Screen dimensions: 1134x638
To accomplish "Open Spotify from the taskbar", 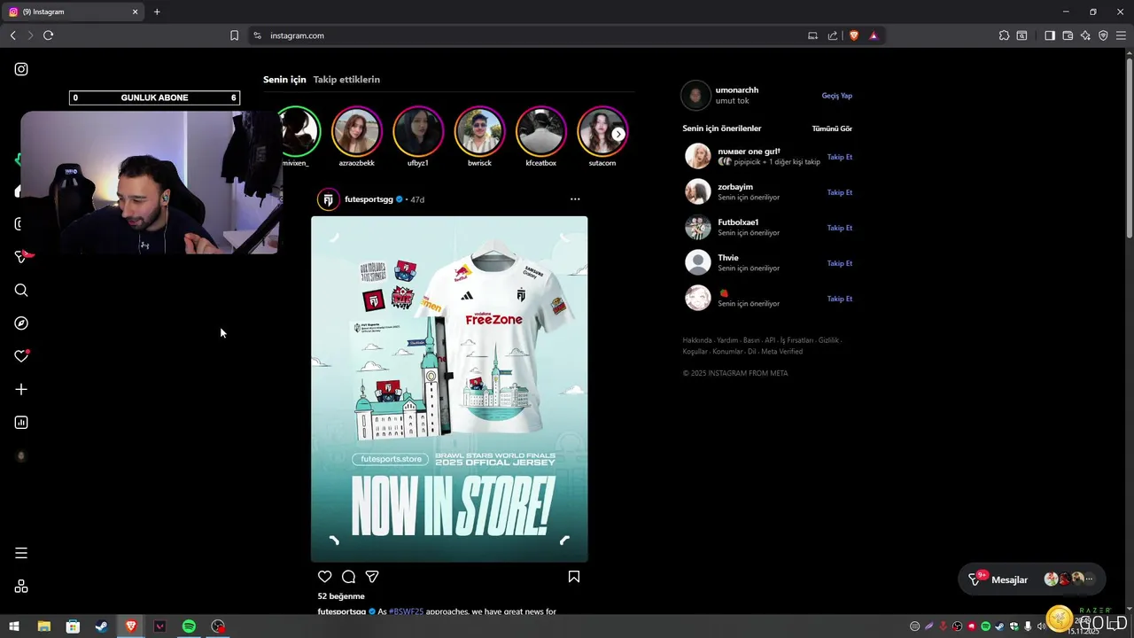I will 189,626.
